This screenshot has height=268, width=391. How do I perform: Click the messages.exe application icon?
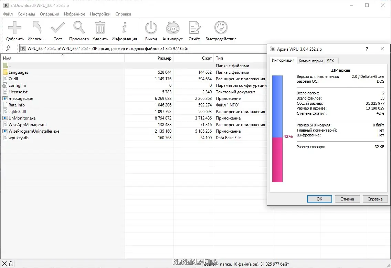click(x=5, y=98)
